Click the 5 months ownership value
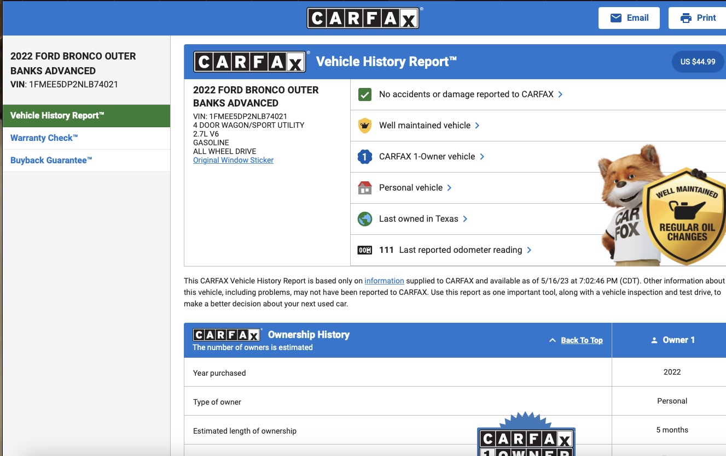Image resolution: width=726 pixels, height=456 pixels. pos(672,430)
